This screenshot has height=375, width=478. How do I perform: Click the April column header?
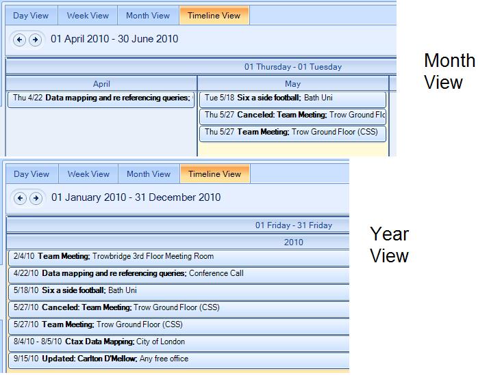pyautogui.click(x=101, y=84)
